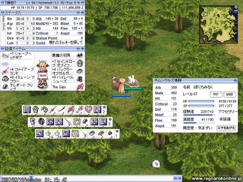
Task: Equip the helm on hotbar 3
Action: (x=33, y=122)
